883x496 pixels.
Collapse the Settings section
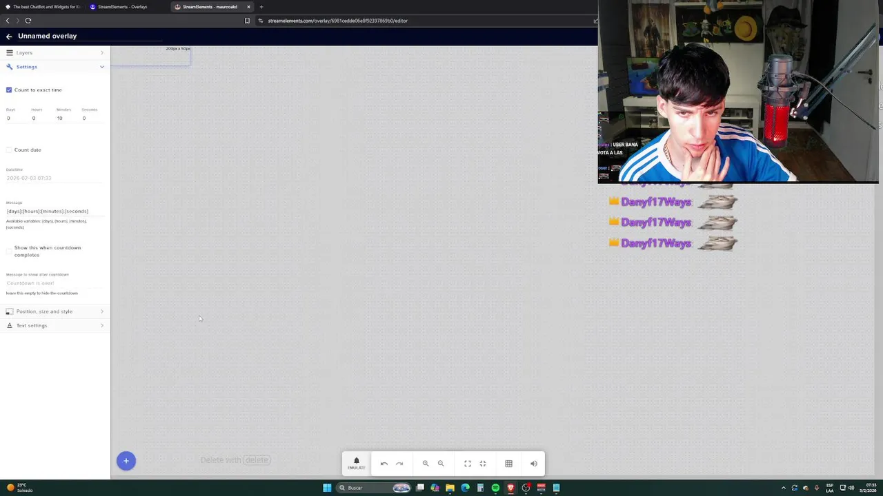coord(55,67)
